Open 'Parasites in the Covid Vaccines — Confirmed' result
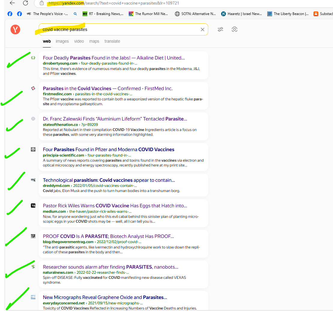Image resolution: width=333 pixels, height=311 pixels. pyautogui.click(x=108, y=89)
